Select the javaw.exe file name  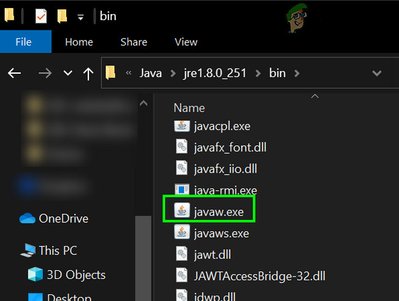click(219, 212)
